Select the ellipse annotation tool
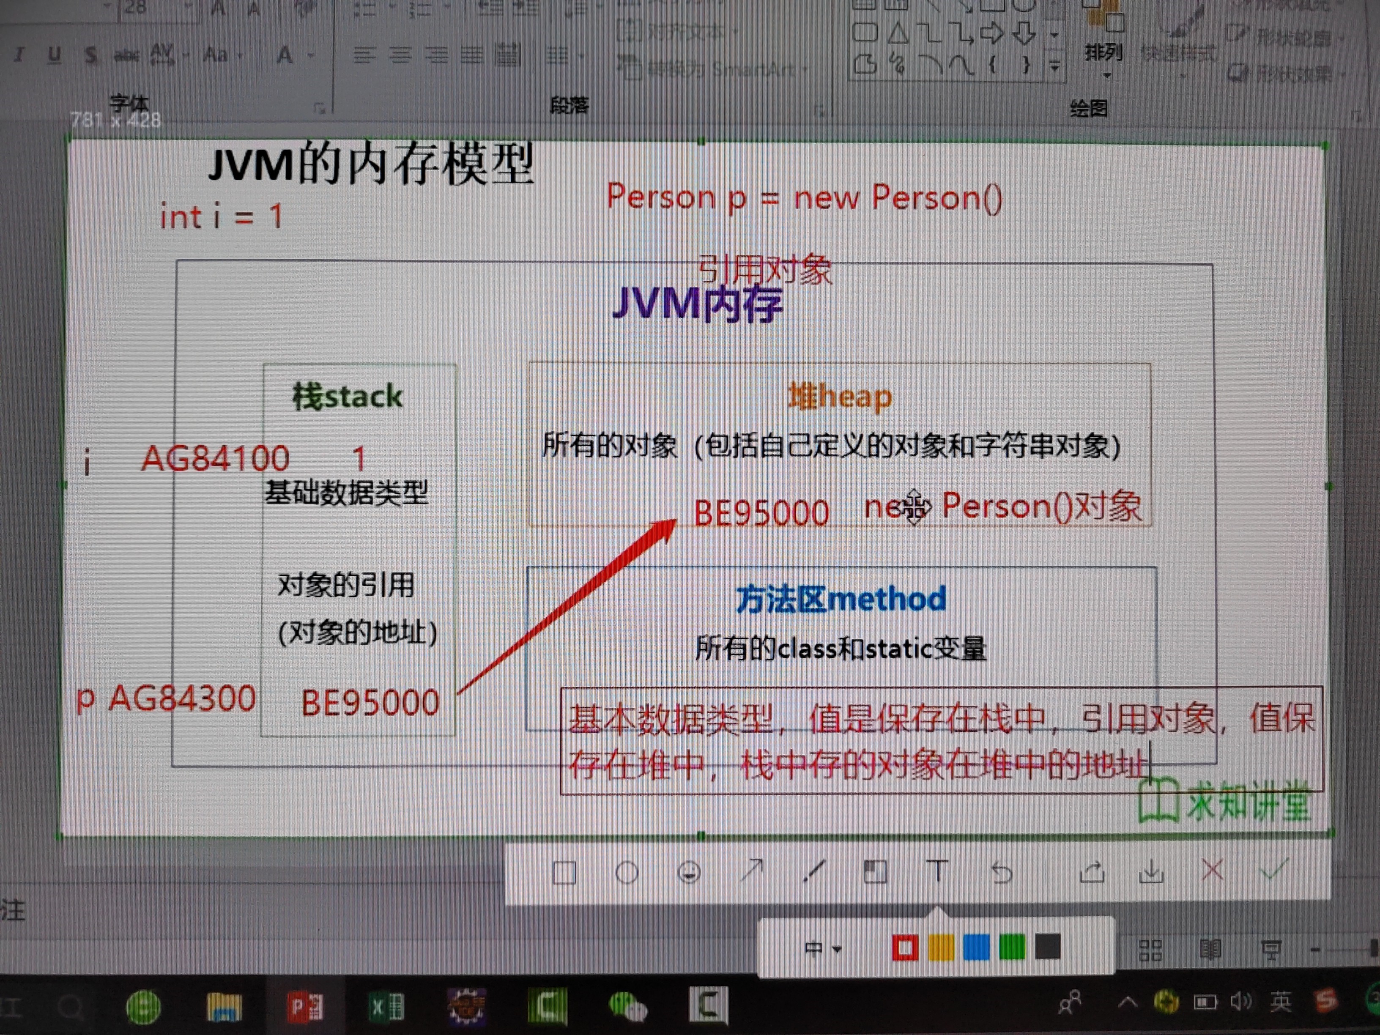 point(626,873)
